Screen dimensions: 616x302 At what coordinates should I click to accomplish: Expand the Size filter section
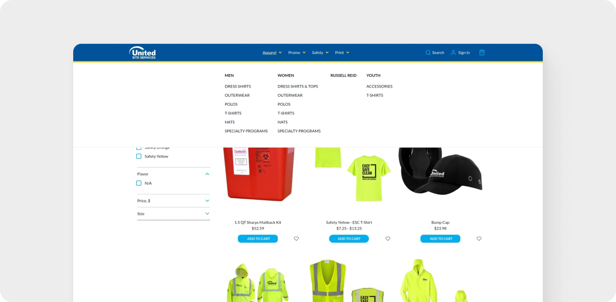point(207,214)
